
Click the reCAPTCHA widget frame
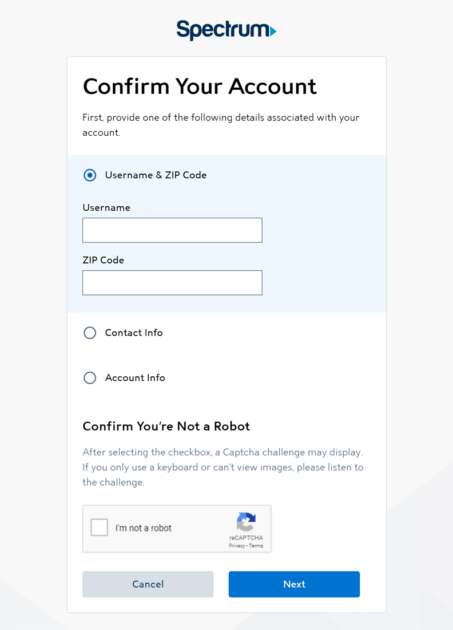(x=177, y=528)
